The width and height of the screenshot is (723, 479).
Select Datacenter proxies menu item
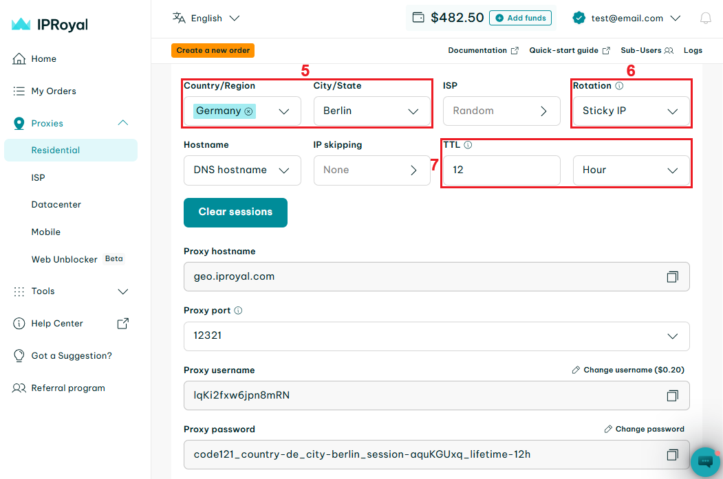pyautogui.click(x=56, y=205)
